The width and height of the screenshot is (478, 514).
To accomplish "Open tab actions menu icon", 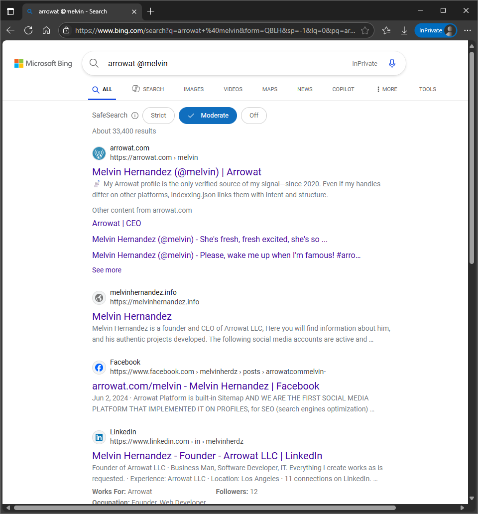I will pyautogui.click(x=10, y=11).
